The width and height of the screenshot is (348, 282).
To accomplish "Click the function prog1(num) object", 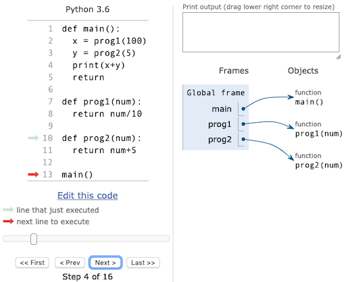I will 318,129.
